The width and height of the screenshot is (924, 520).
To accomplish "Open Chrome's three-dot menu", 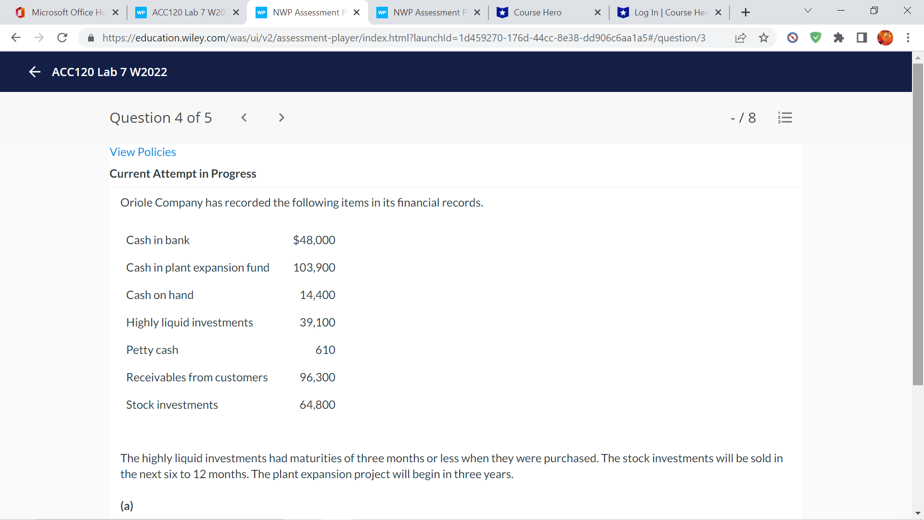I will tap(909, 38).
